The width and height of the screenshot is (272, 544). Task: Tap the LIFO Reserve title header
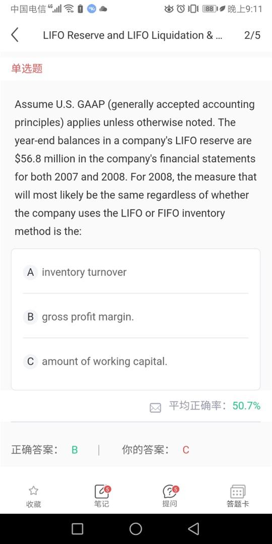(x=132, y=35)
